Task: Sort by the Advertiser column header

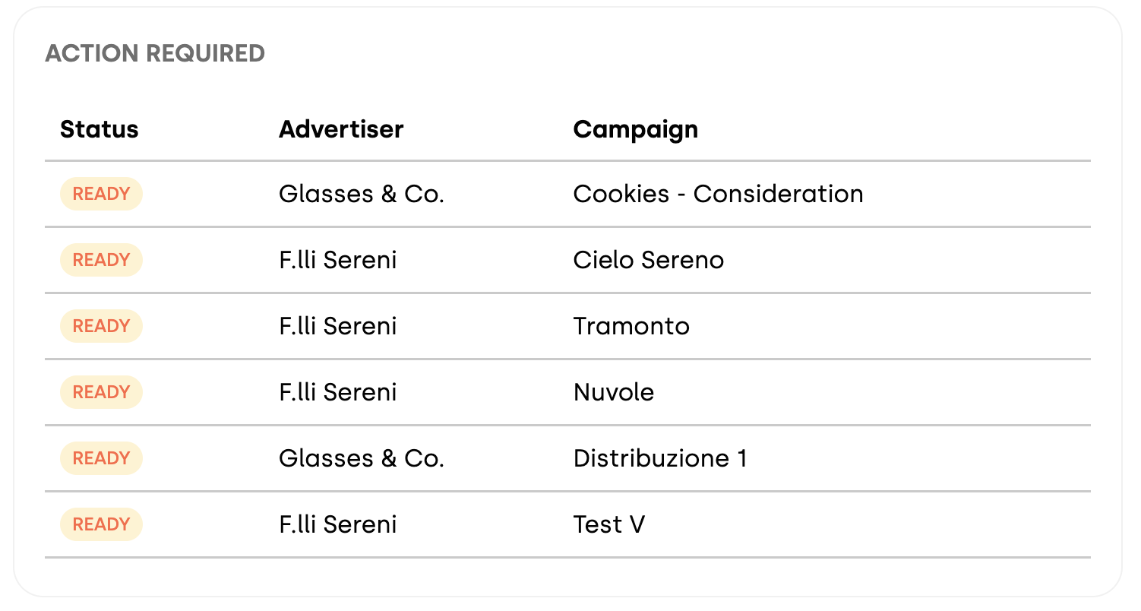Action: [341, 129]
